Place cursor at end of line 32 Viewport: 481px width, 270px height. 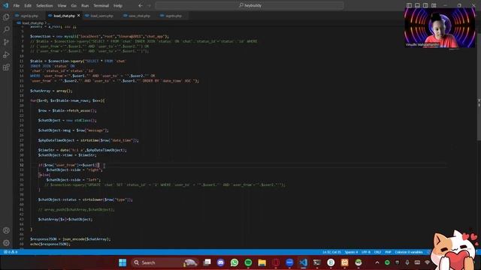tap(99, 165)
